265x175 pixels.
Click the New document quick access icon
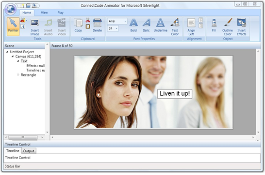[x=22, y=6]
